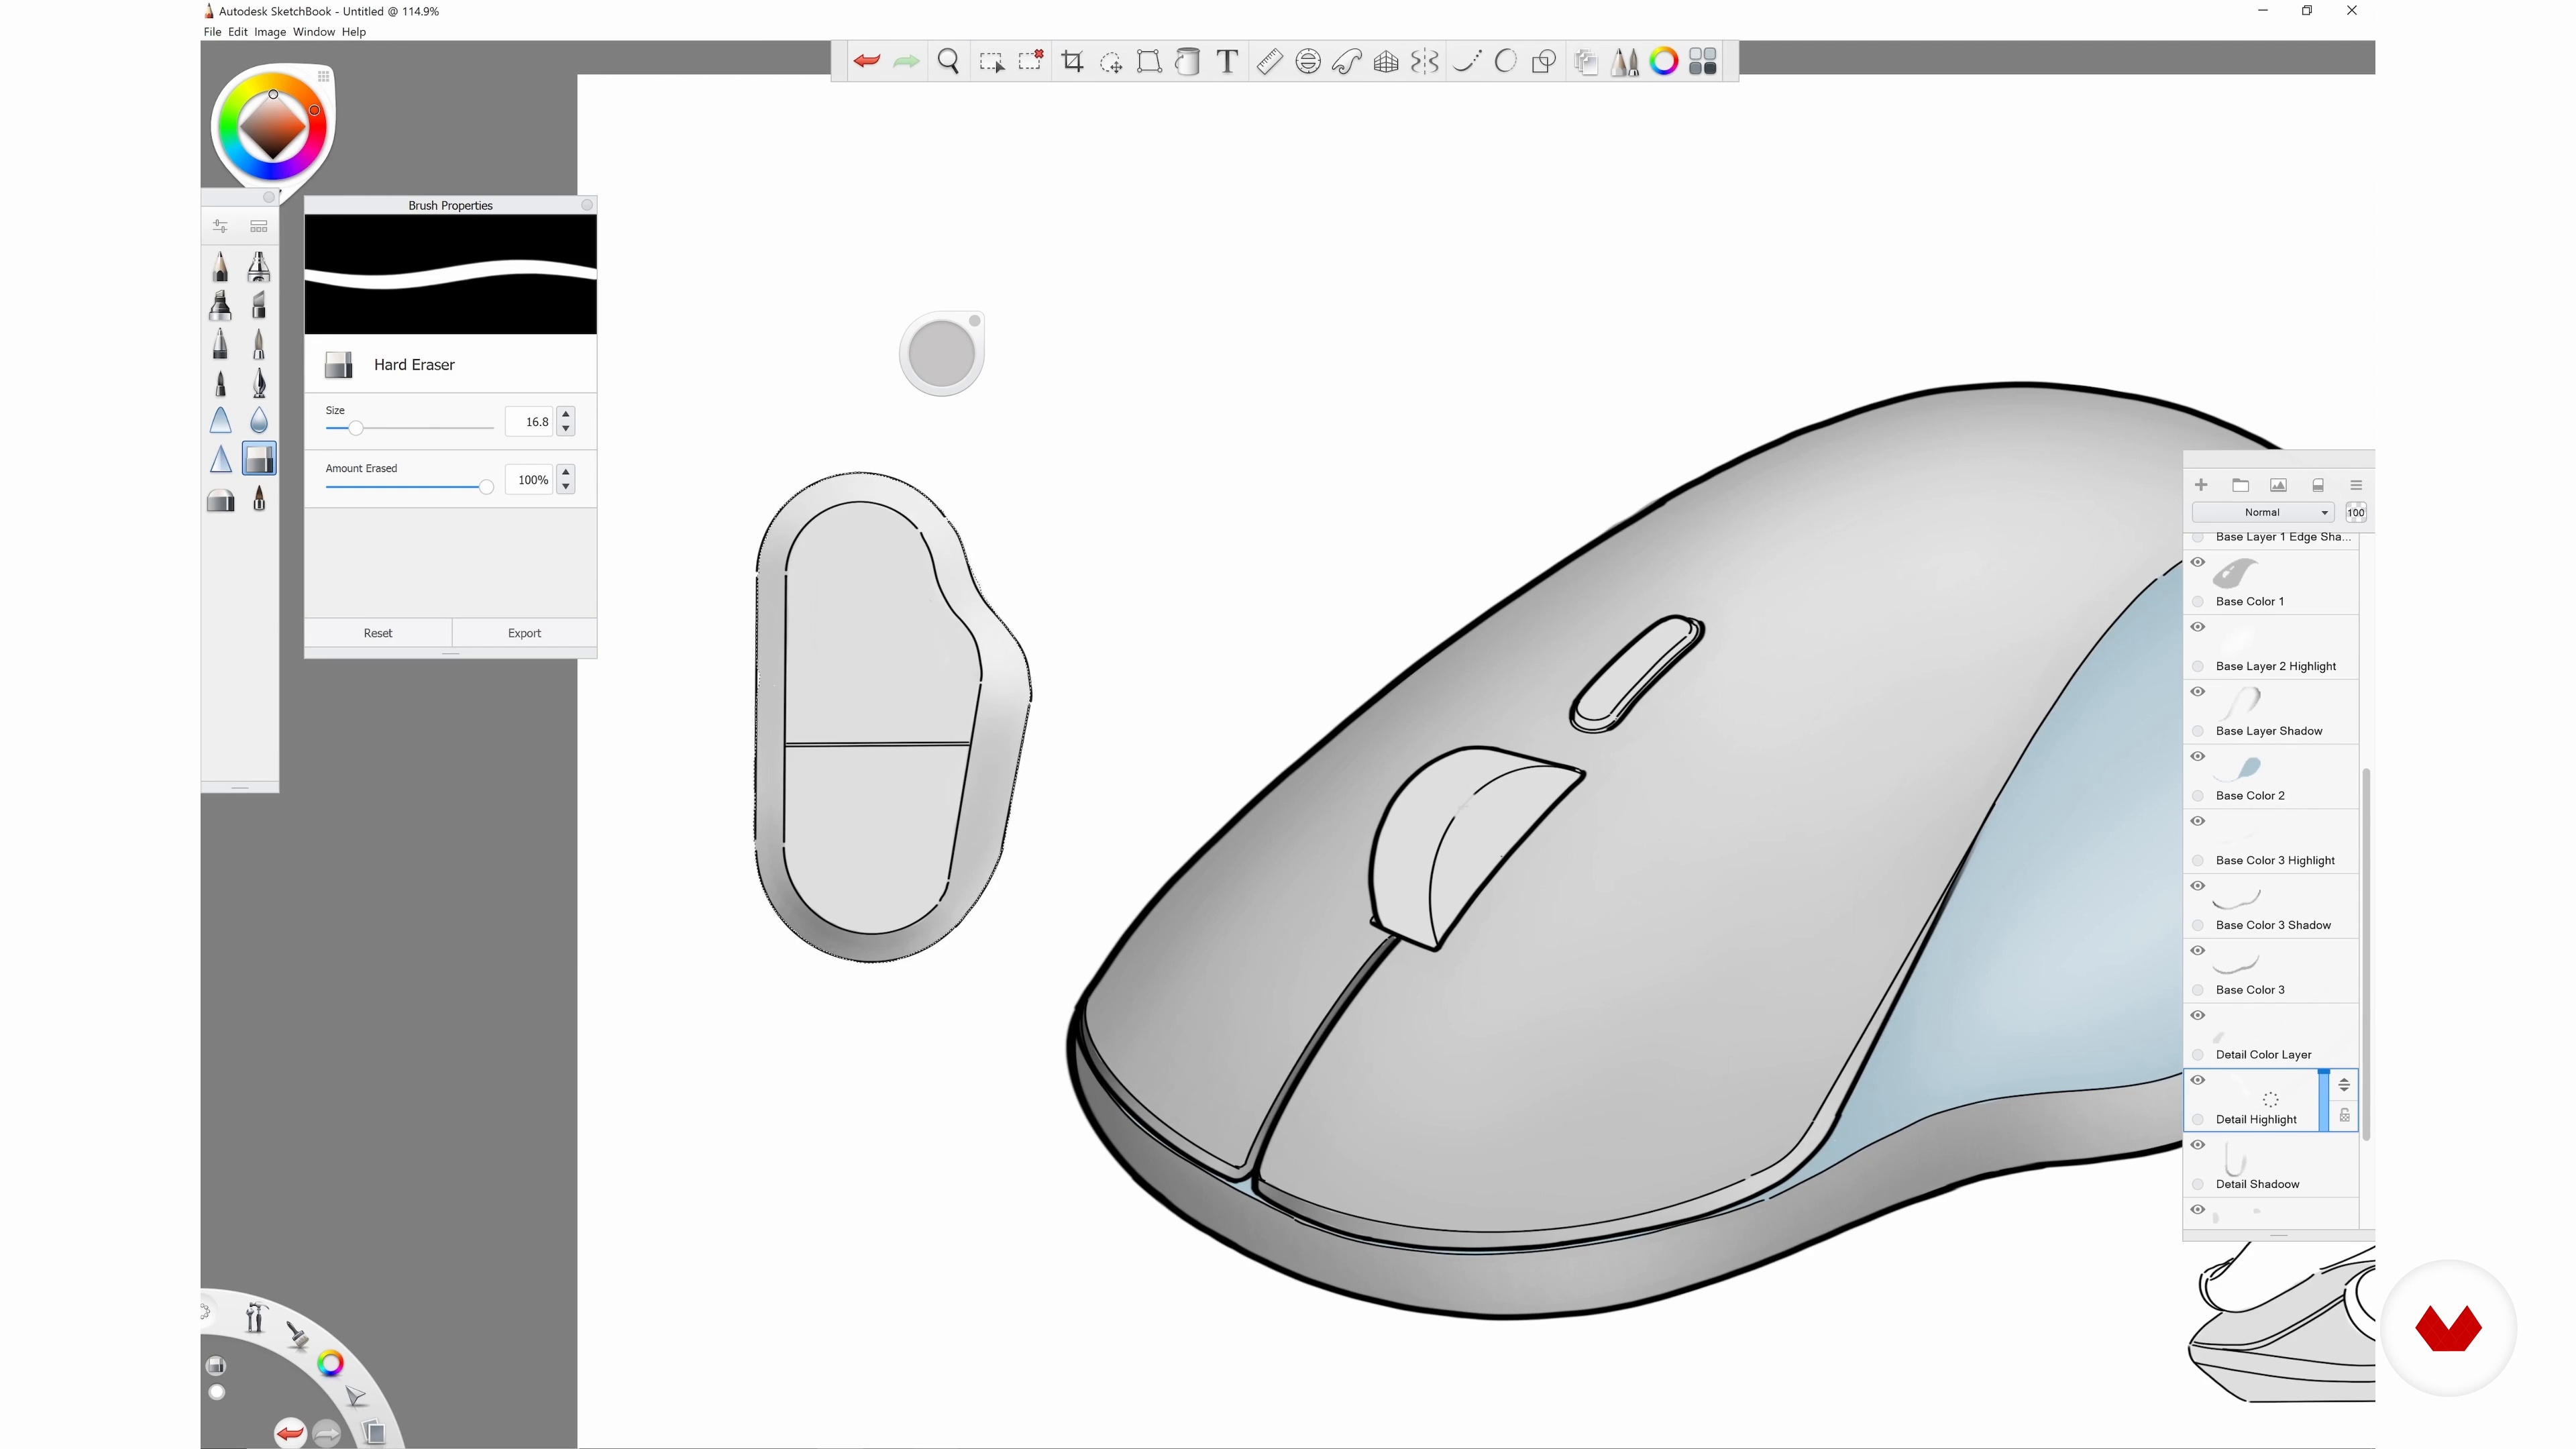
Task: Click the Undo arrow in top toolbar
Action: (867, 61)
